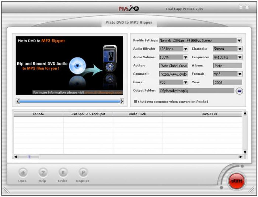This screenshot has height=197, width=258.
Task: Click the Album text field
Action: pos(228,66)
